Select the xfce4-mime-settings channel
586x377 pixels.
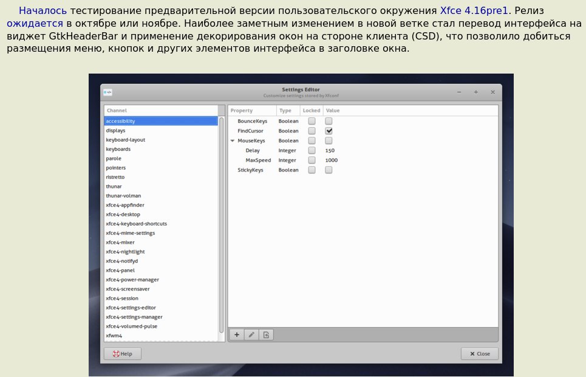(161, 233)
